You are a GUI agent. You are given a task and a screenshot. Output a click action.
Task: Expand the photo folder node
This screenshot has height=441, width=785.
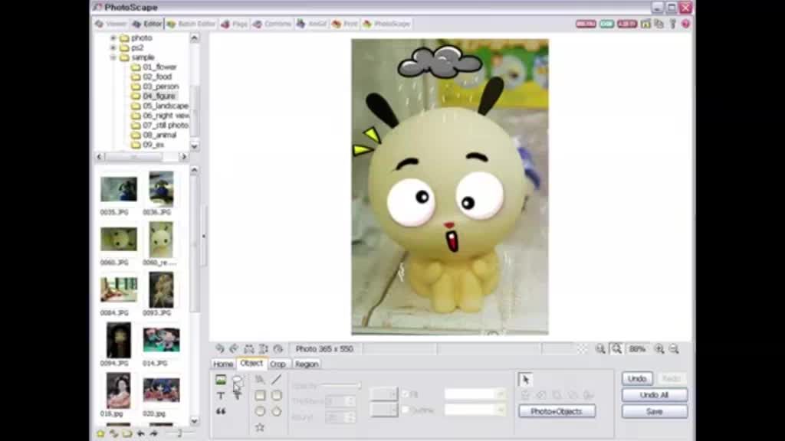click(113, 38)
